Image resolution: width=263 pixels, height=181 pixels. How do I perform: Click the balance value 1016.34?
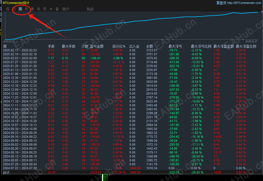click(x=152, y=168)
